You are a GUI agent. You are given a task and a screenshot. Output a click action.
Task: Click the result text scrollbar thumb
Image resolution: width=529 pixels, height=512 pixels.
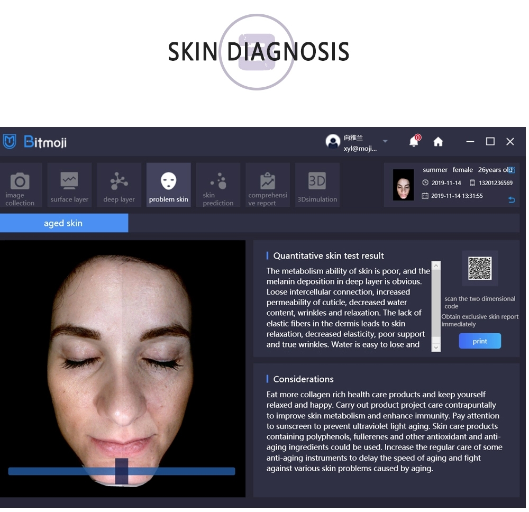(x=436, y=303)
